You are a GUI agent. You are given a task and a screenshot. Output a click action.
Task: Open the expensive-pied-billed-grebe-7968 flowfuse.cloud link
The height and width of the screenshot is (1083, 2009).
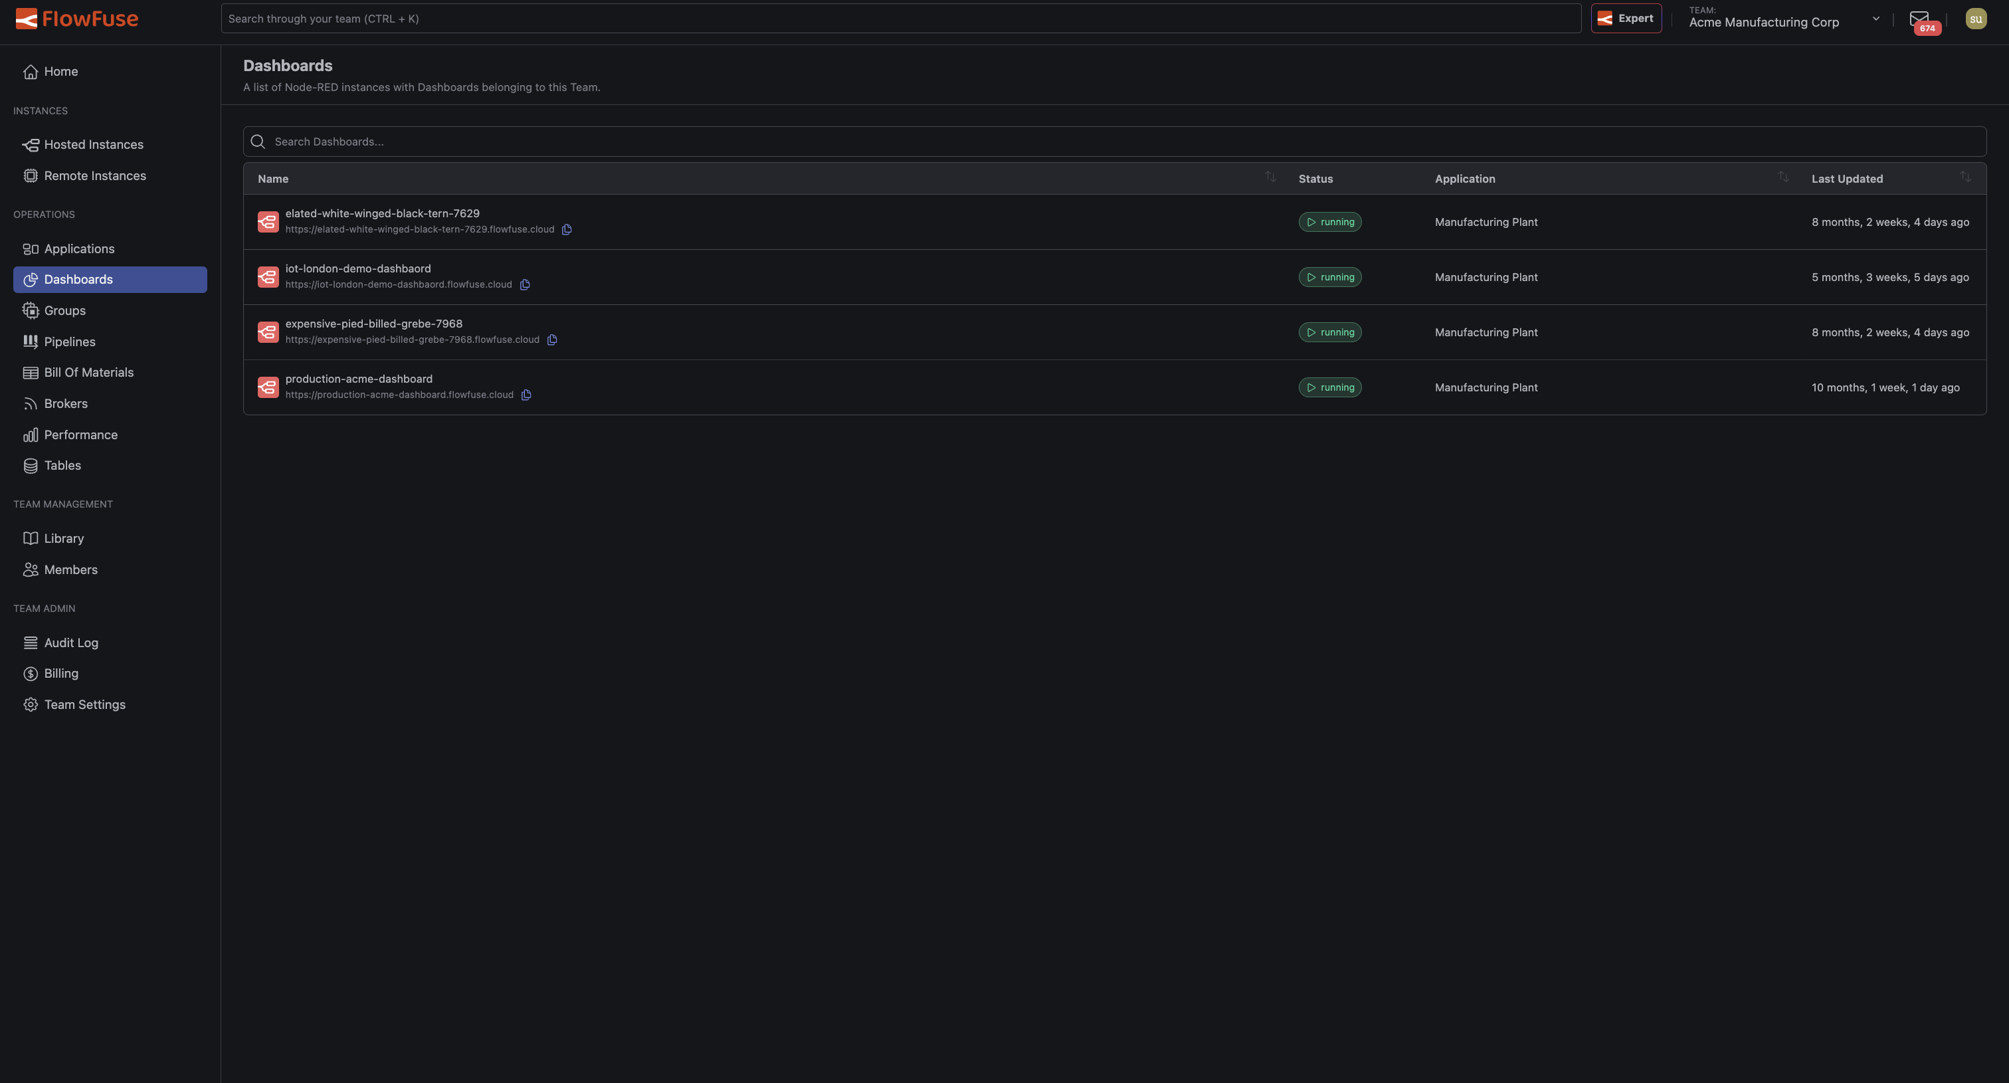tap(412, 340)
